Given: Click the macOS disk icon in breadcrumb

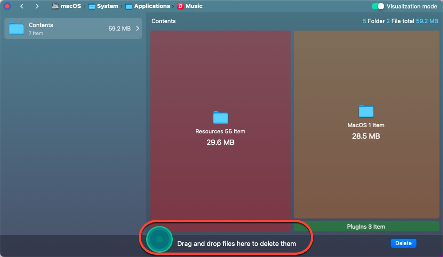Looking at the screenshot, I should [55, 6].
